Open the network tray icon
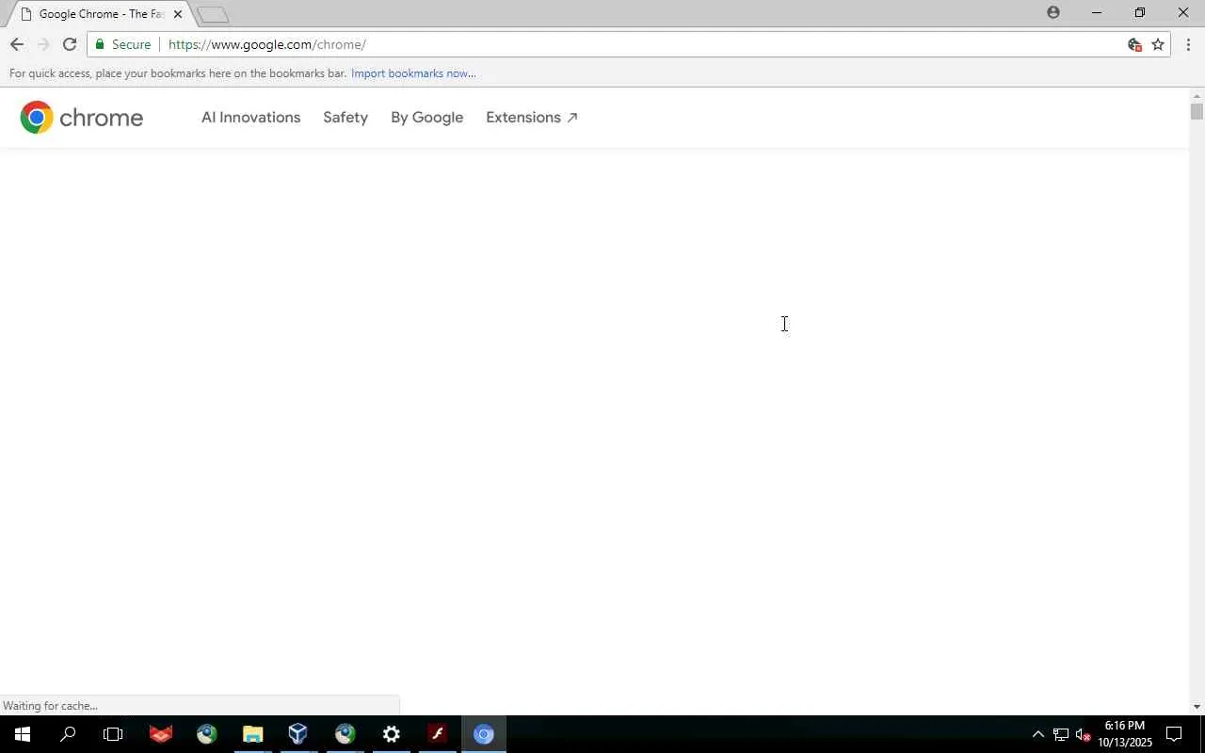This screenshot has width=1205, height=753. coord(1060,734)
